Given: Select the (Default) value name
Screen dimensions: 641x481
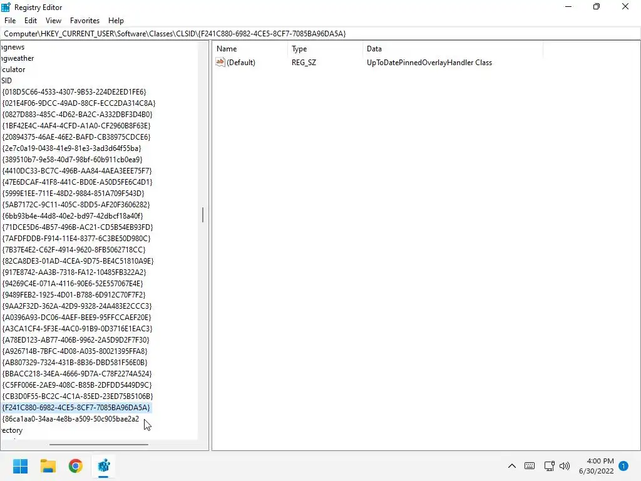Looking at the screenshot, I should pyautogui.click(x=241, y=63).
